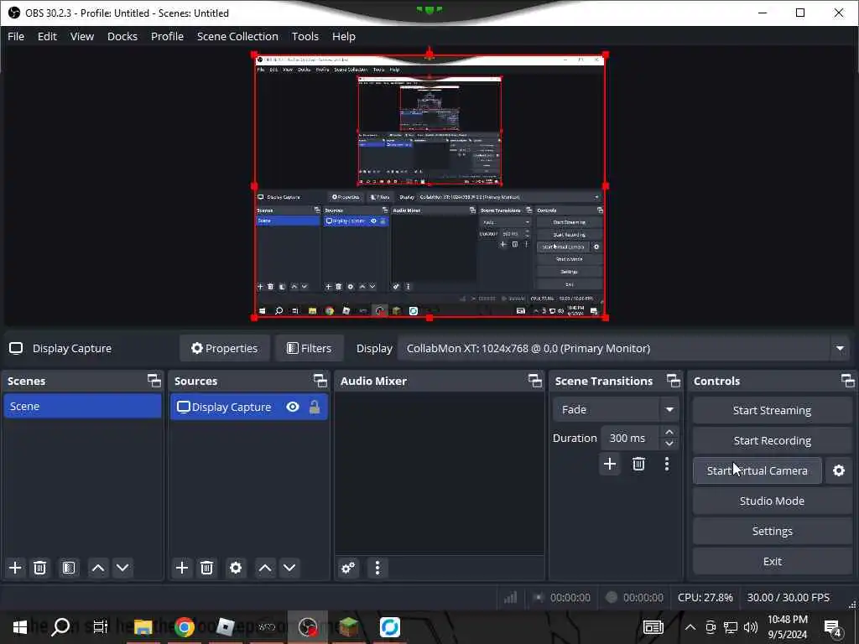Add a new source with plus icon
The width and height of the screenshot is (859, 644).
click(182, 568)
